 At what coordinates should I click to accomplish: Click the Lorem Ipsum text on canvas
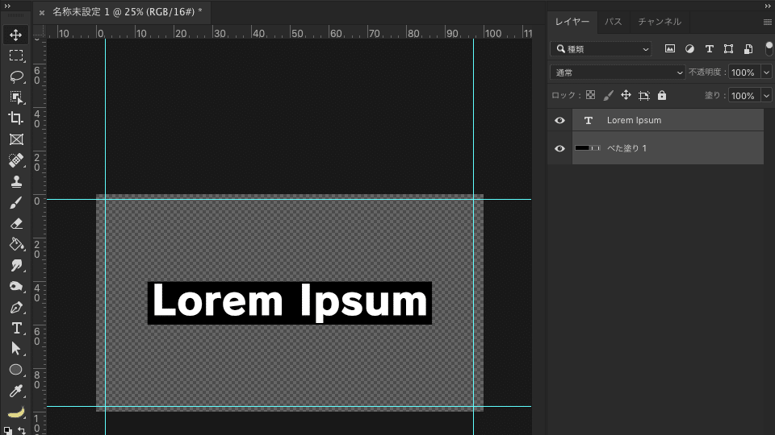[290, 302]
